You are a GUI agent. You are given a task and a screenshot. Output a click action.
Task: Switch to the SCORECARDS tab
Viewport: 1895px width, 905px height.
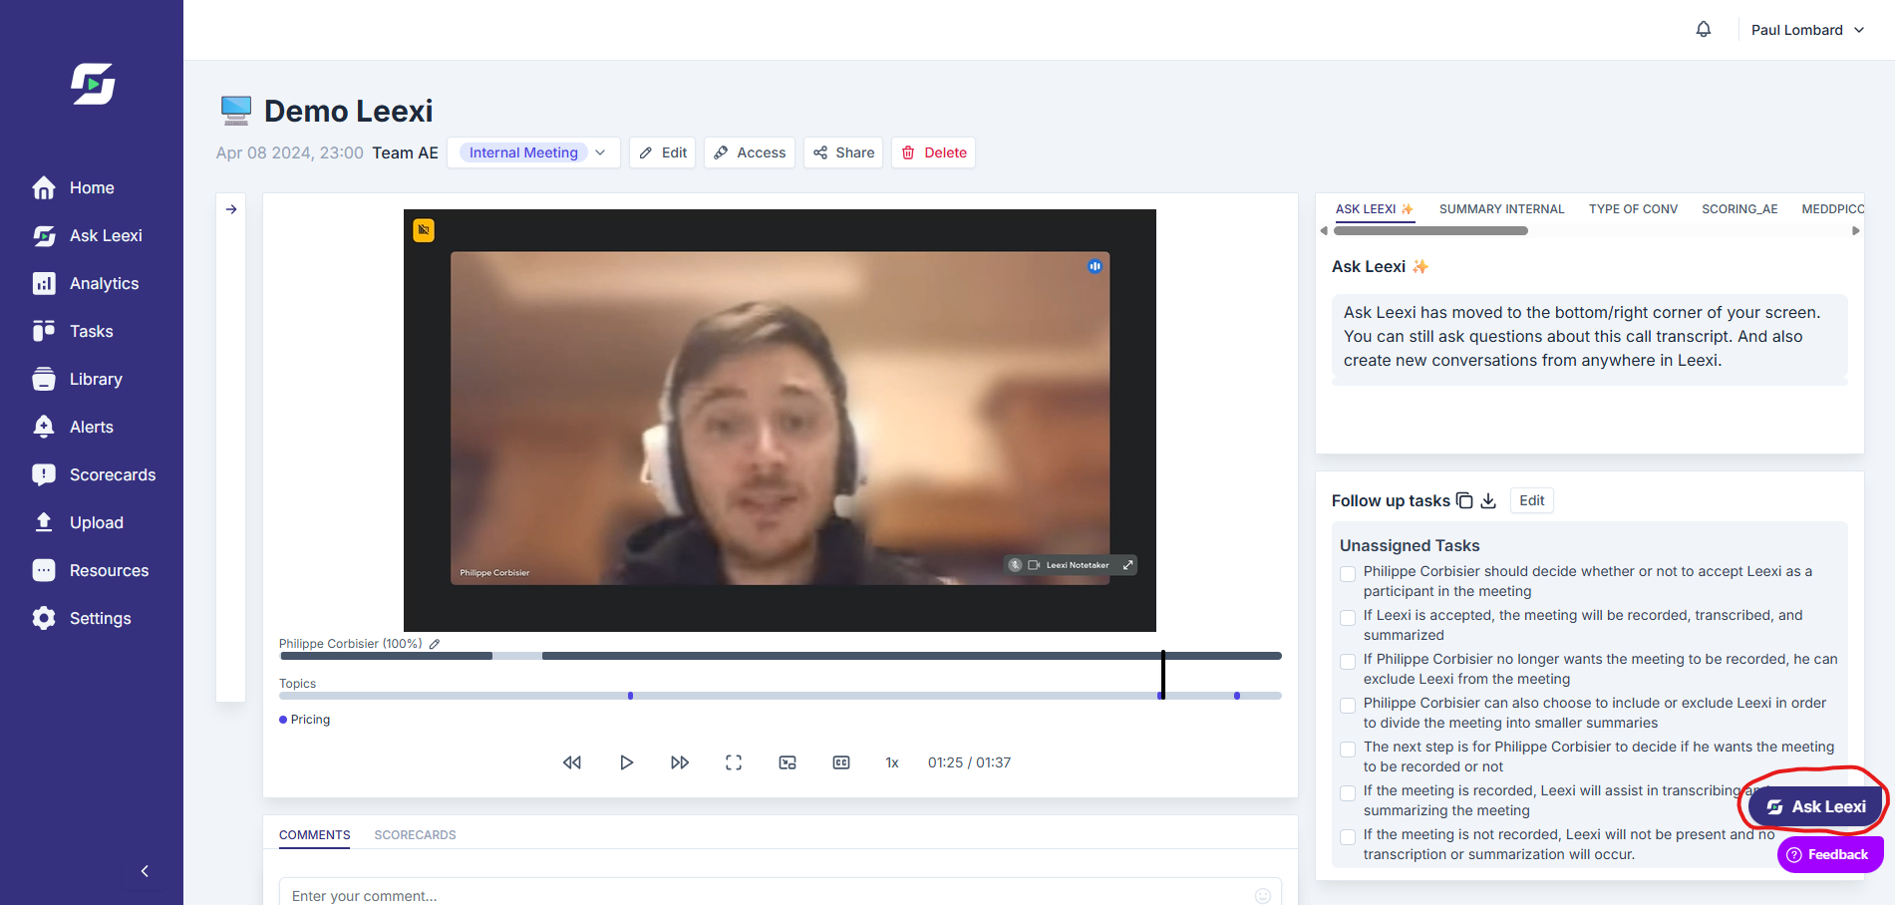click(415, 835)
